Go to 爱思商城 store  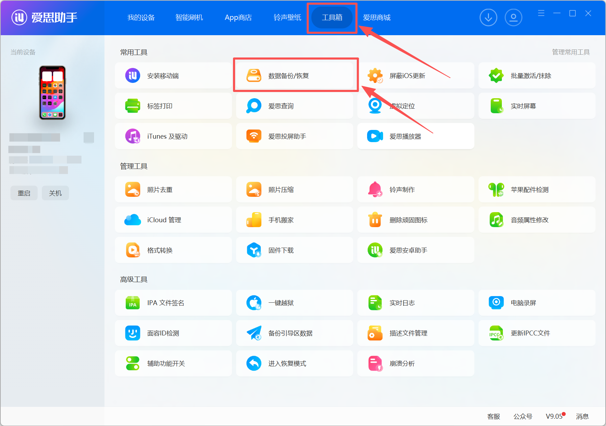click(376, 17)
